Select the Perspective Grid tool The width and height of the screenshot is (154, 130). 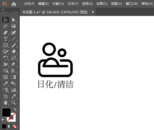click(x=14, y=71)
